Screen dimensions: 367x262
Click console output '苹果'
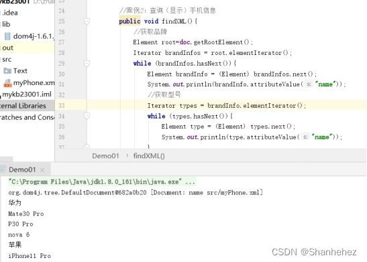coord(15,245)
